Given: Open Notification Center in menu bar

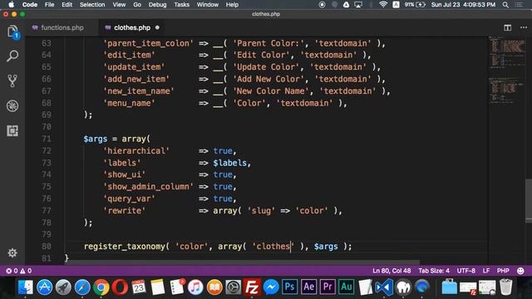Looking at the screenshot, I should coord(519,5).
